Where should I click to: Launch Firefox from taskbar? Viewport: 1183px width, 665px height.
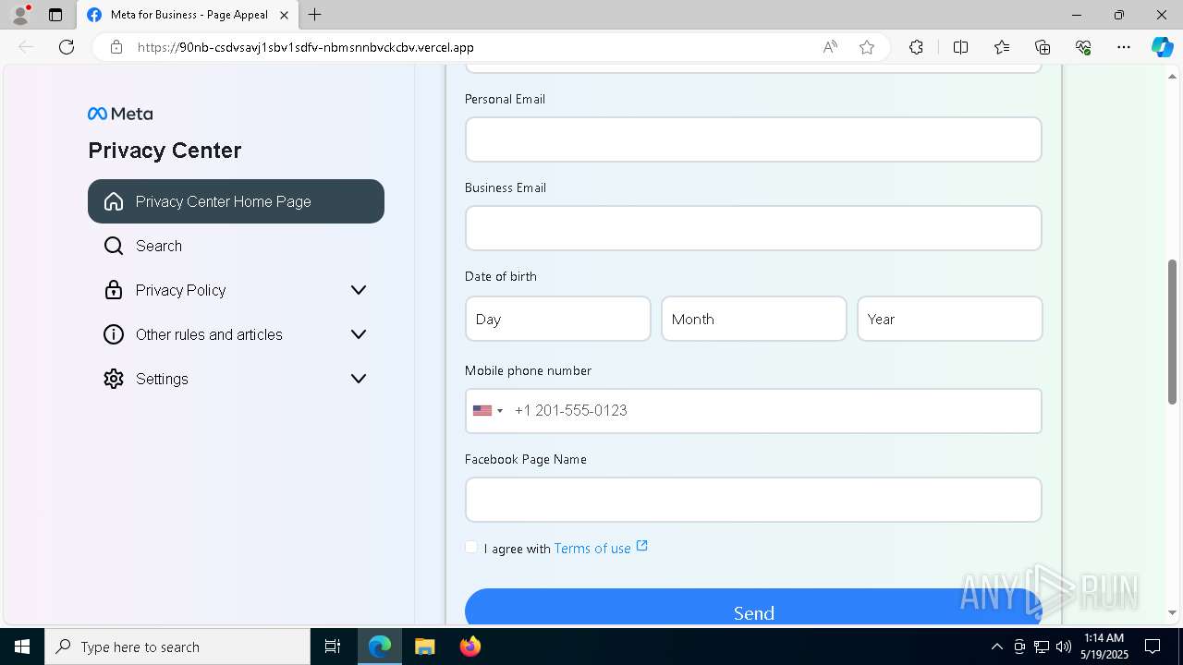tap(470, 647)
